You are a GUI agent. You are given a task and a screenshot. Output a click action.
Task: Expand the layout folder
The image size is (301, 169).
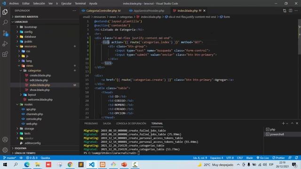point(32,95)
